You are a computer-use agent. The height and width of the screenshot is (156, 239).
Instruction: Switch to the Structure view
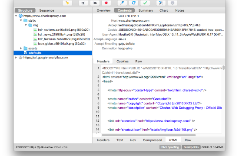click(25, 10)
